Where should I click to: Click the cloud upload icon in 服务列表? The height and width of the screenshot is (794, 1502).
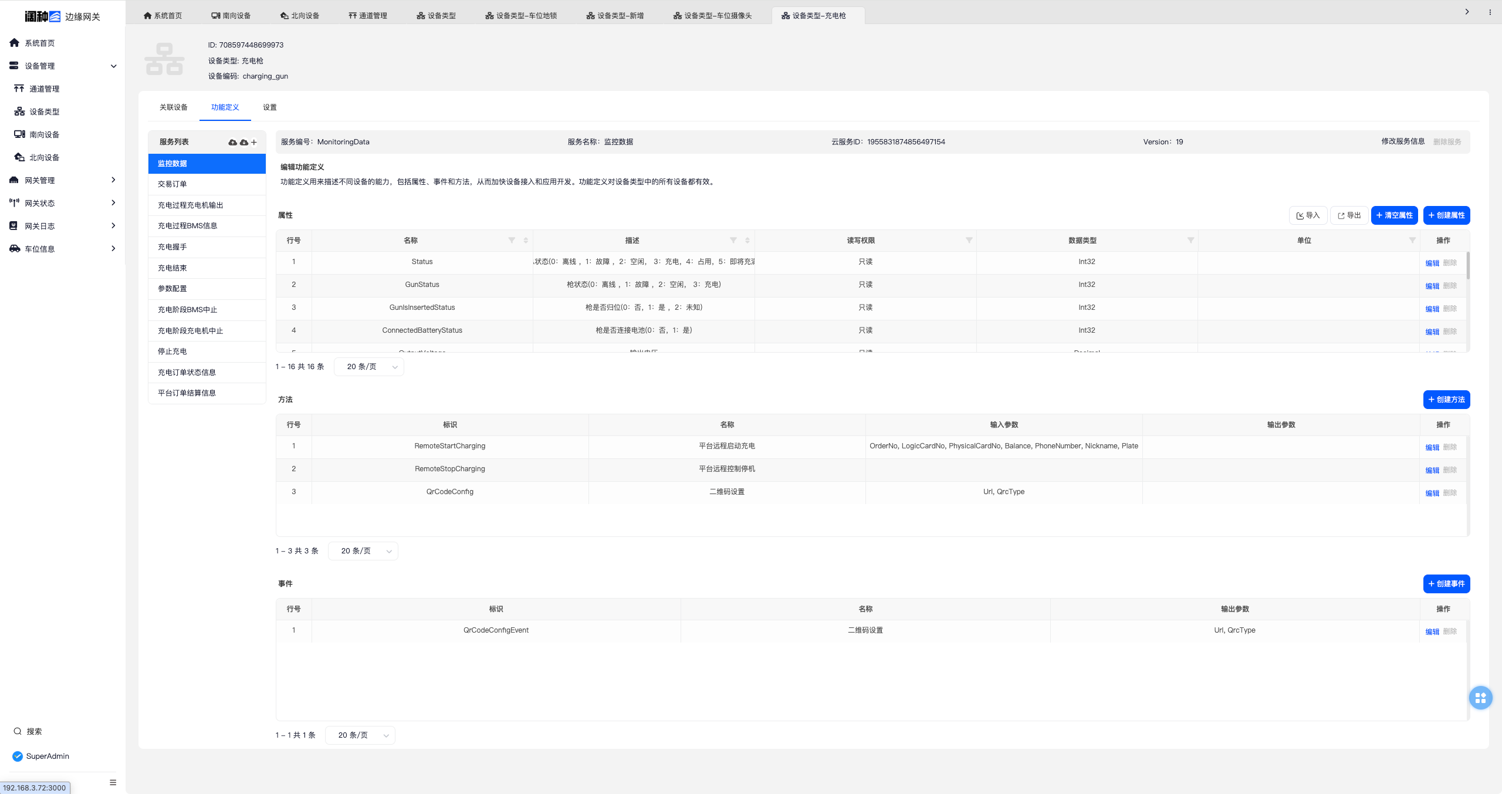(233, 142)
